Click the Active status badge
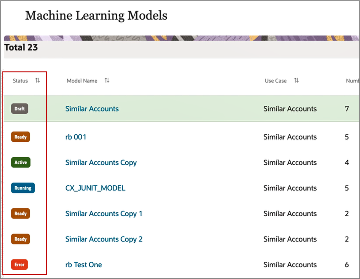360x279 pixels. tap(21, 162)
